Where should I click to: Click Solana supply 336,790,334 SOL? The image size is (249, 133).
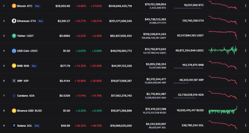pos(193,125)
